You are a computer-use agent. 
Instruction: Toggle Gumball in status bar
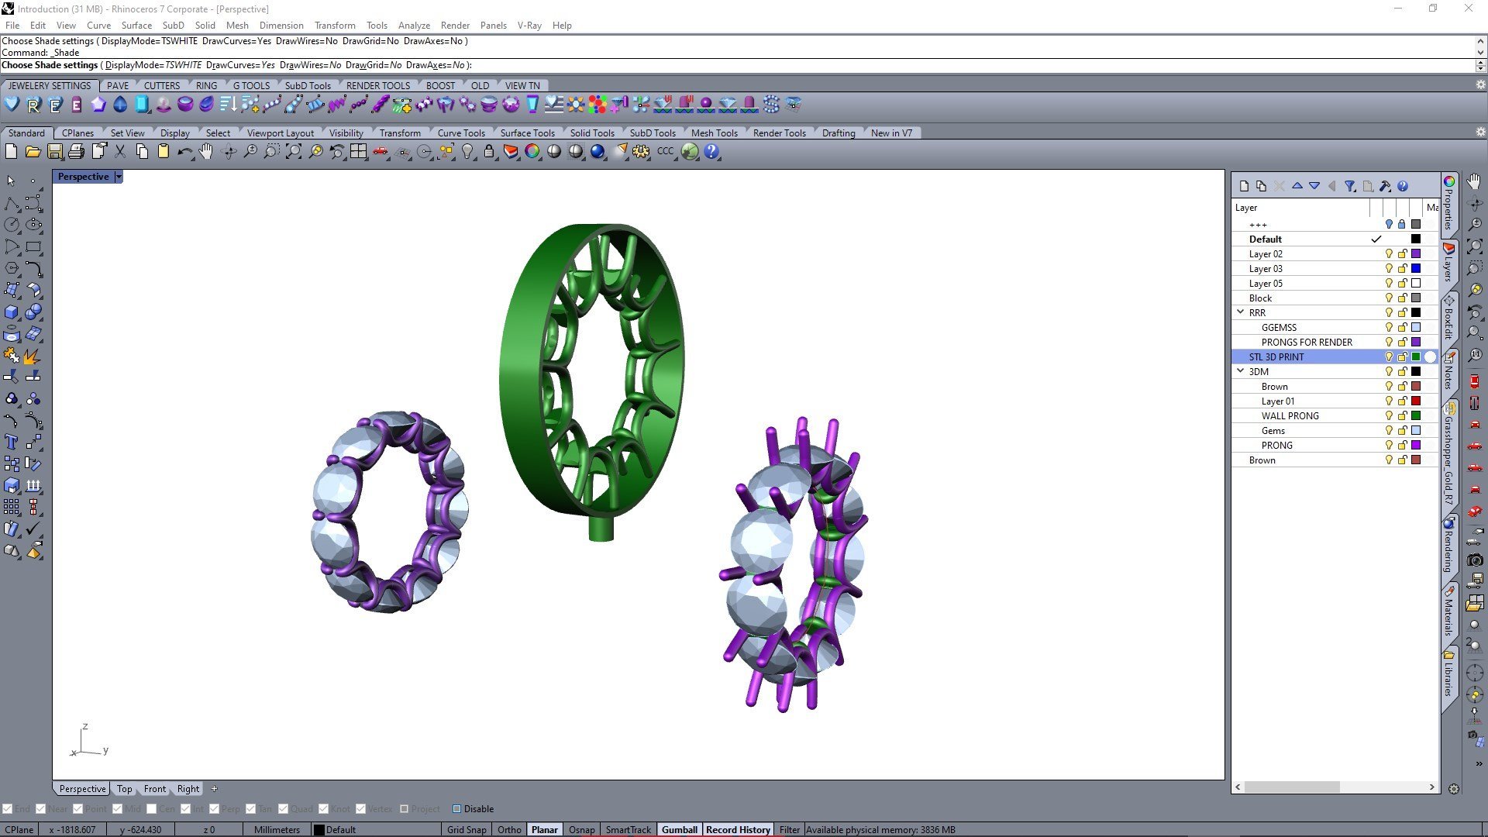[679, 829]
